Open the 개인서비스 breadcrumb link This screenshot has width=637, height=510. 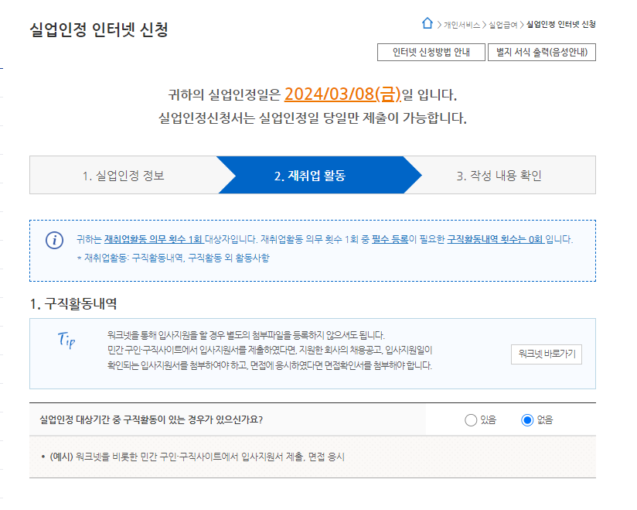462,25
